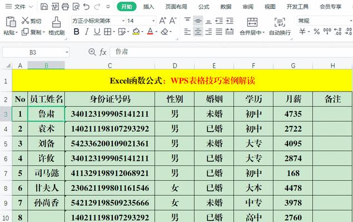Click the cell style draw icon

pyautogui.click(x=122, y=32)
